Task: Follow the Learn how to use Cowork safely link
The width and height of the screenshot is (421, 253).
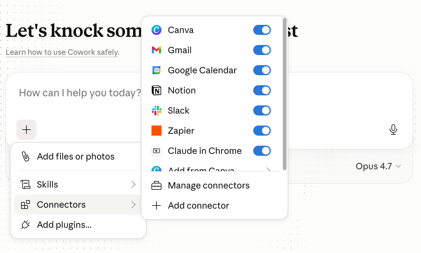Action: click(62, 52)
